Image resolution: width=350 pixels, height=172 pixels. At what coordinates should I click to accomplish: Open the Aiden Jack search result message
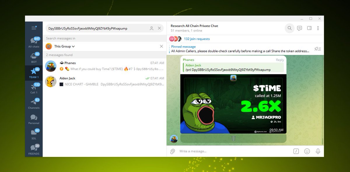pyautogui.click(x=104, y=81)
